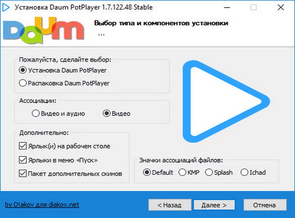Click the 'Пожалуйста, сделайте выбор:' label
Screen dimensions: 295x218
[65, 60]
